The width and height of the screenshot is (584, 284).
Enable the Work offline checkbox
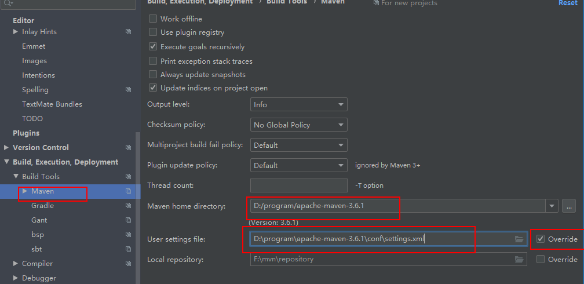tap(154, 19)
